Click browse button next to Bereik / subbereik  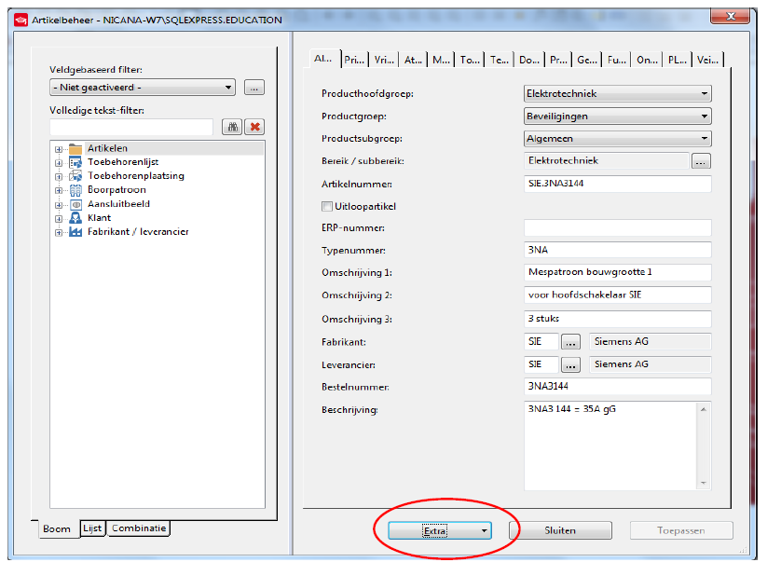(x=701, y=161)
